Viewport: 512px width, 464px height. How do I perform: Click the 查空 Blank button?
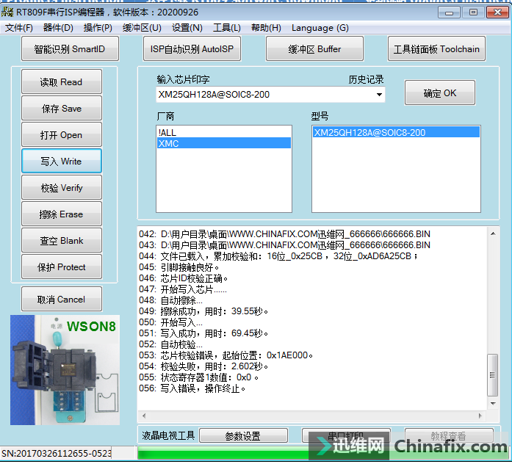[x=62, y=241]
